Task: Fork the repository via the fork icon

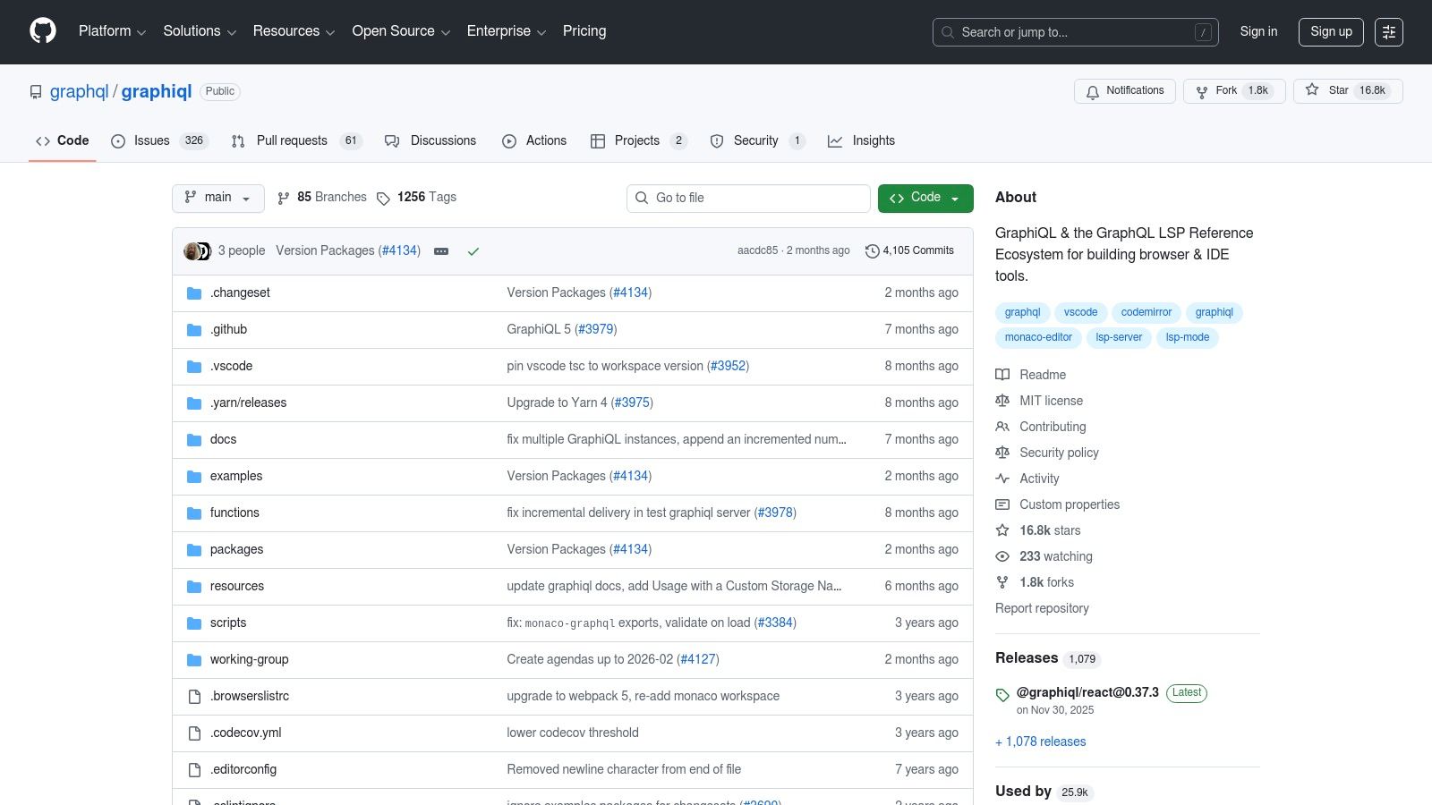Action: (1201, 91)
